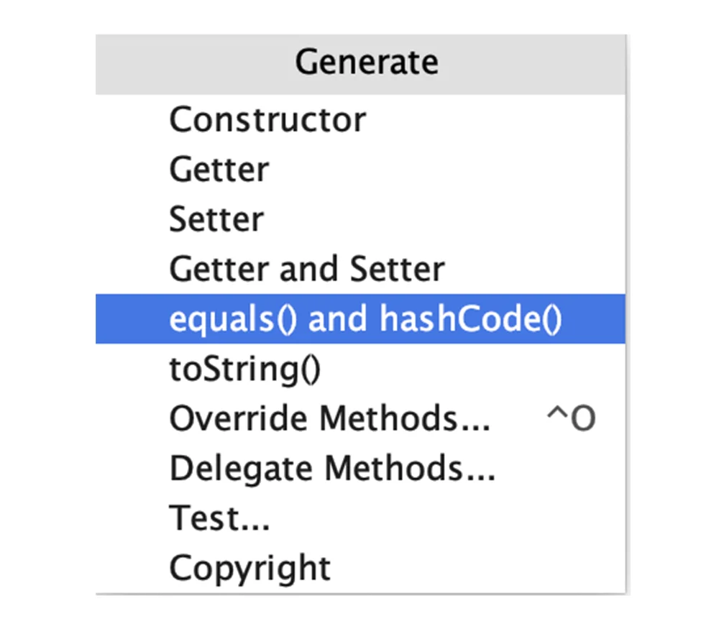Click the first entry under Generate header
719x634 pixels.
coord(360,119)
